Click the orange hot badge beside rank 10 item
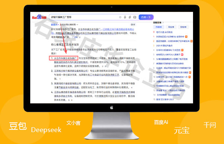224x144 pixels. coord(190,77)
